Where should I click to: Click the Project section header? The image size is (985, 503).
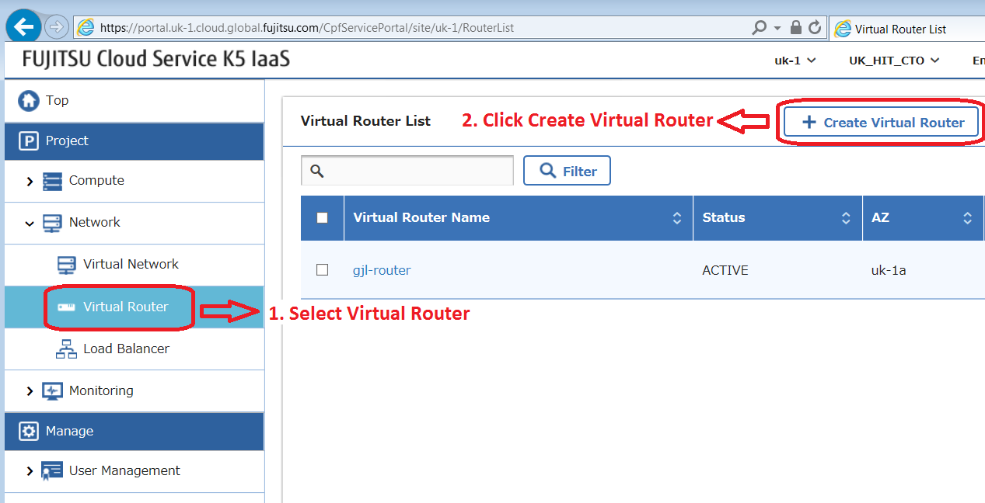click(x=134, y=141)
